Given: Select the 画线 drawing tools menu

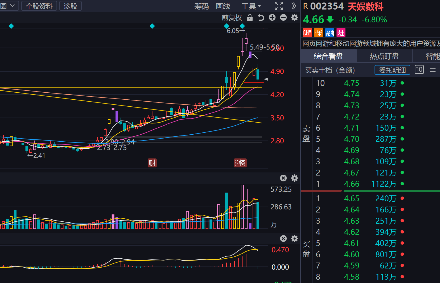Looking at the screenshot, I should [x=223, y=6].
